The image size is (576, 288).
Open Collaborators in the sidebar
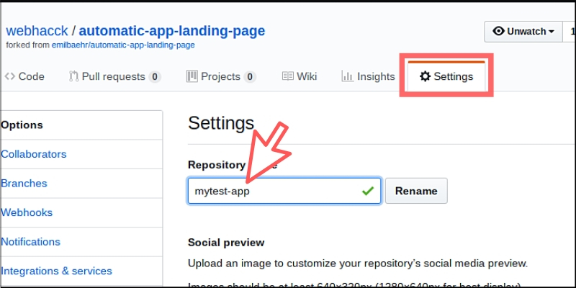(33, 154)
